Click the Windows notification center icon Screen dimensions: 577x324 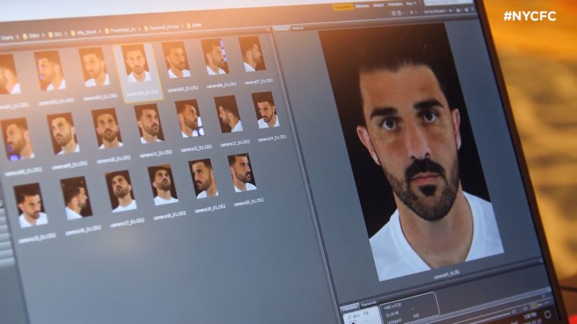tap(548, 314)
